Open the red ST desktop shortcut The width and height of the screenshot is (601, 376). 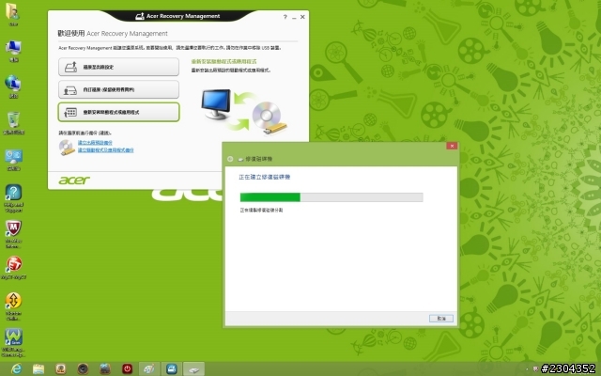pos(13,267)
